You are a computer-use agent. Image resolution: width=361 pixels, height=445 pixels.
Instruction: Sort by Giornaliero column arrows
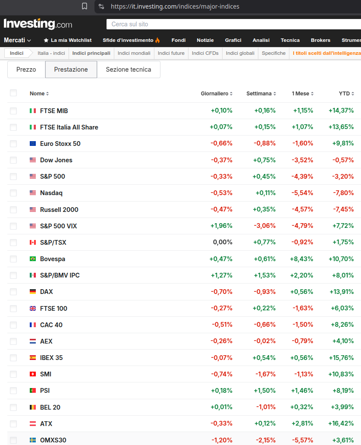pos(231,94)
